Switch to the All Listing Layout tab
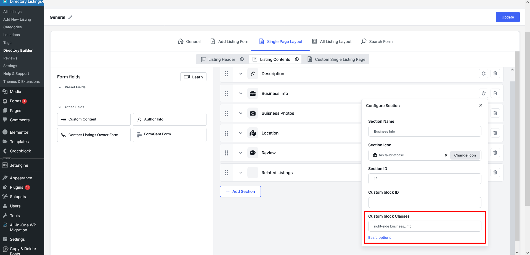 tap(332, 42)
